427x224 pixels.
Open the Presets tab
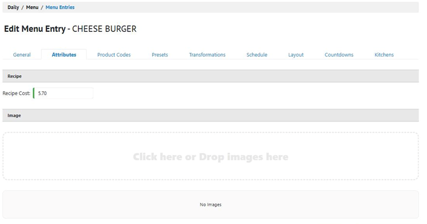pyautogui.click(x=160, y=55)
